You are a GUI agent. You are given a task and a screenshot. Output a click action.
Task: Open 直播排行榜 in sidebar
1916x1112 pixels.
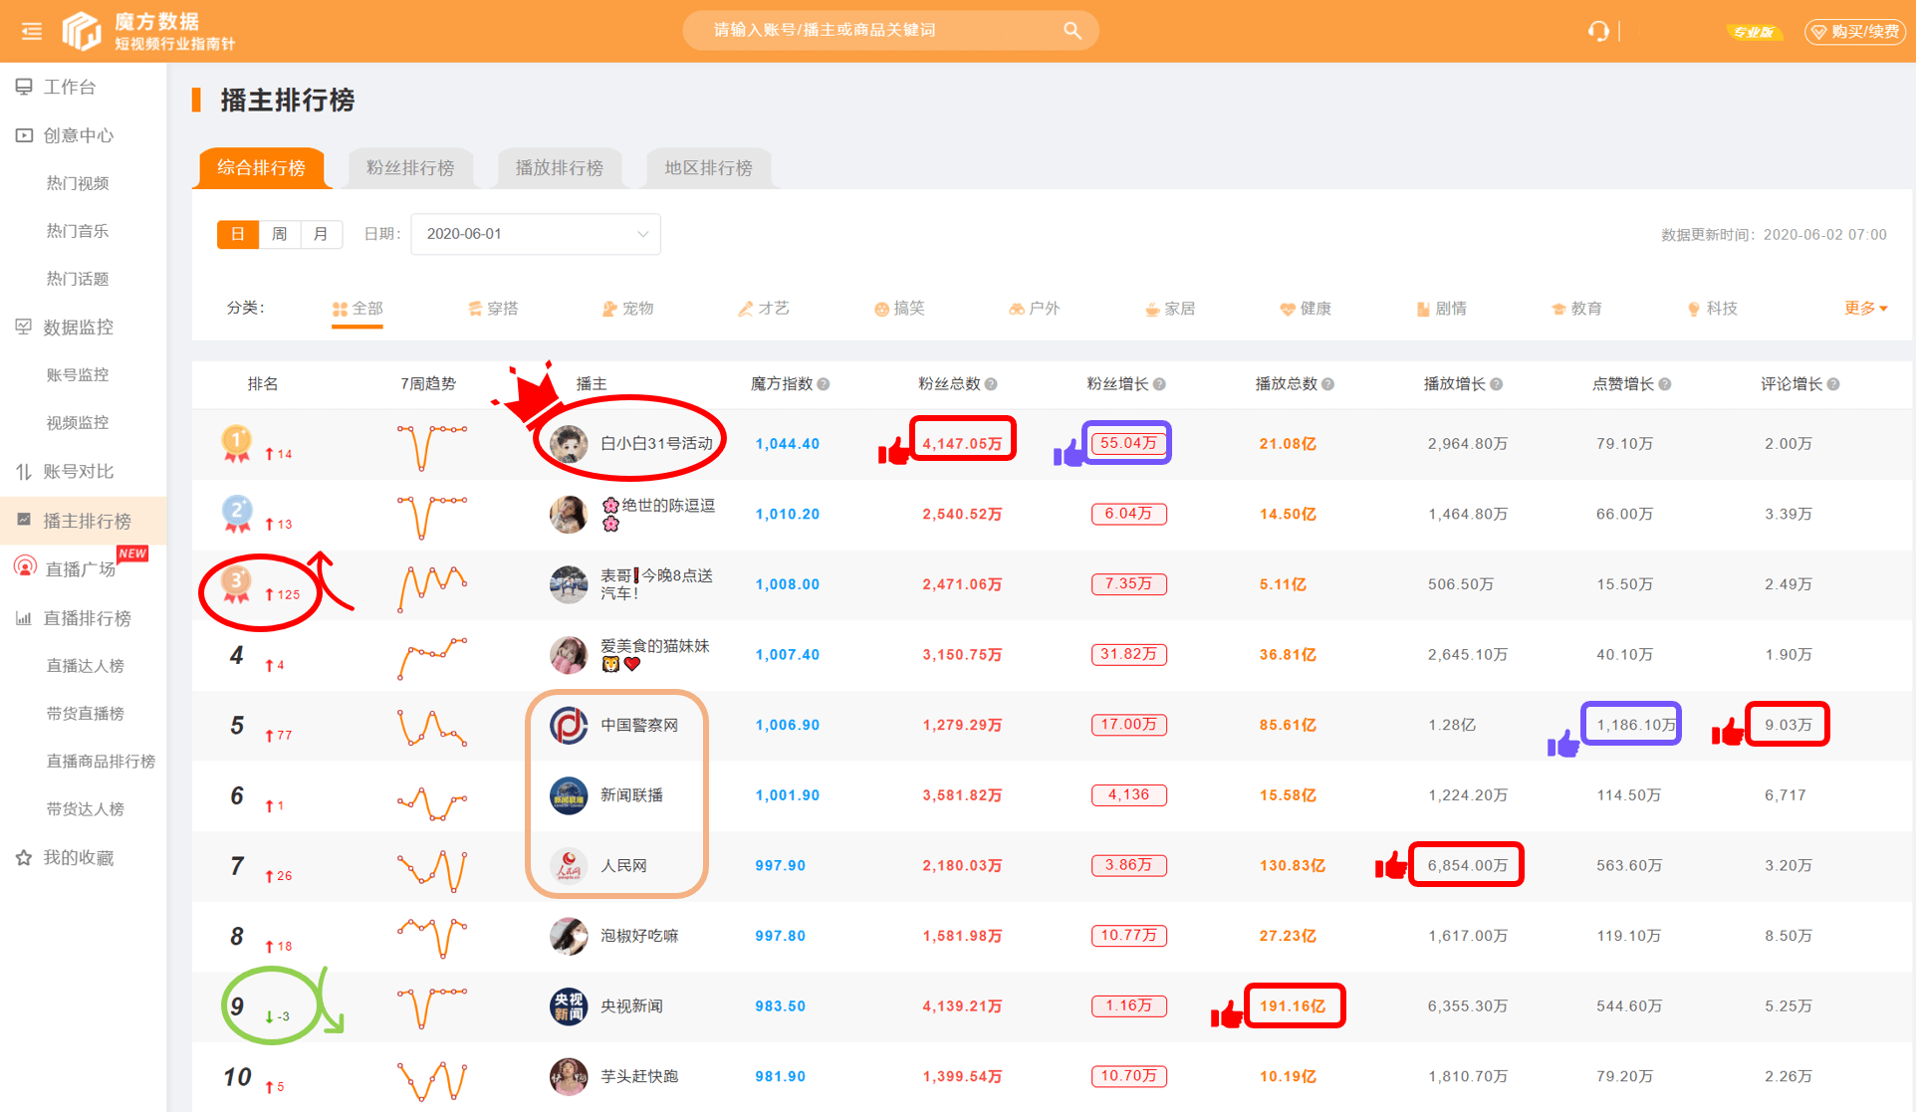tap(87, 618)
